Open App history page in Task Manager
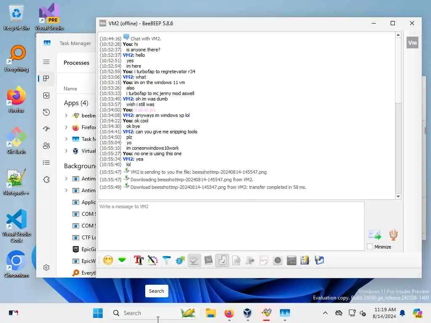 [46, 112]
